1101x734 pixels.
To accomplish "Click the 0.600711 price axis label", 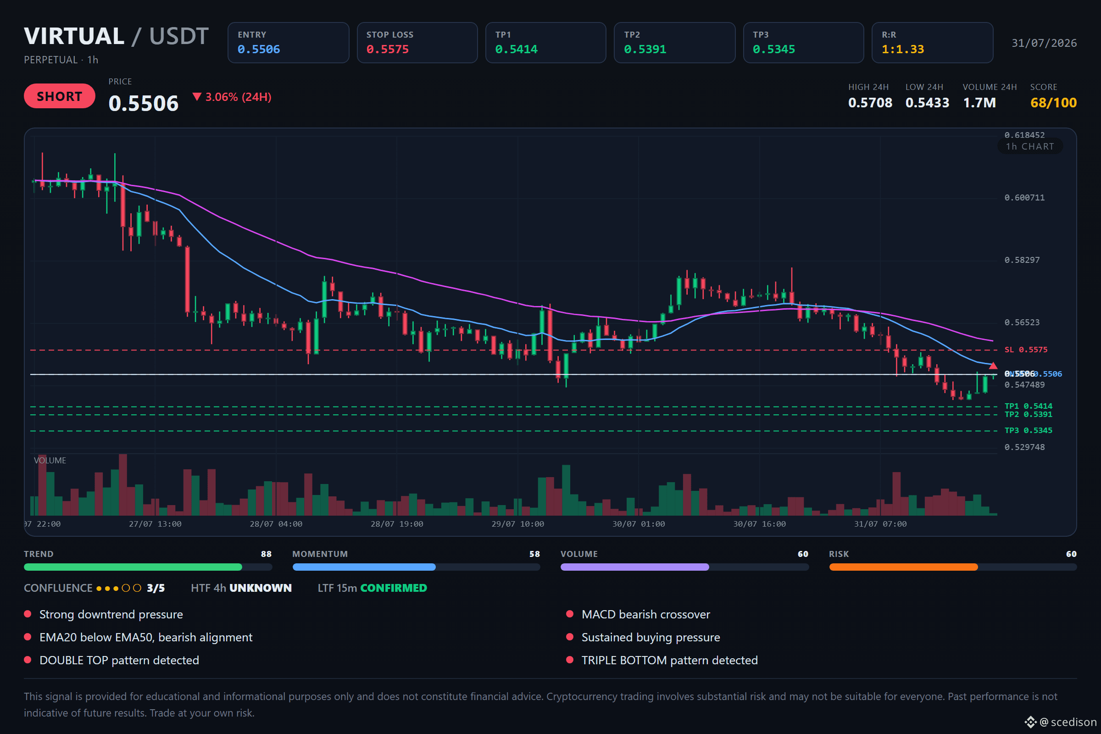I will click(1025, 198).
